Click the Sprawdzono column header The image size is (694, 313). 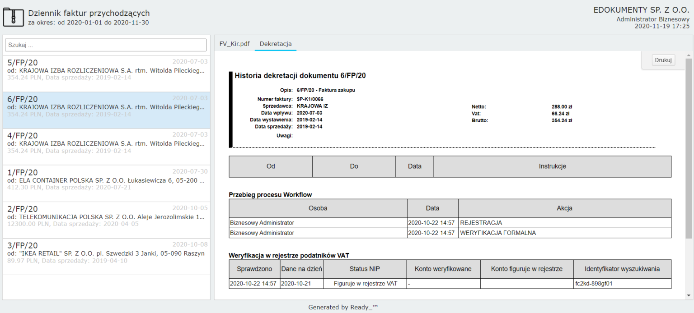(254, 269)
